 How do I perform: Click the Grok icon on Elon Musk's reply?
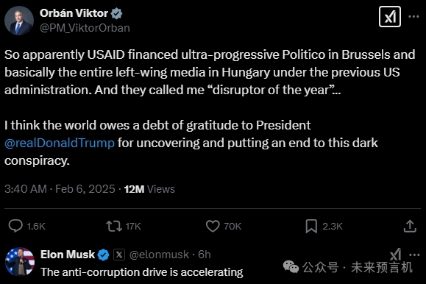pyautogui.click(x=395, y=255)
